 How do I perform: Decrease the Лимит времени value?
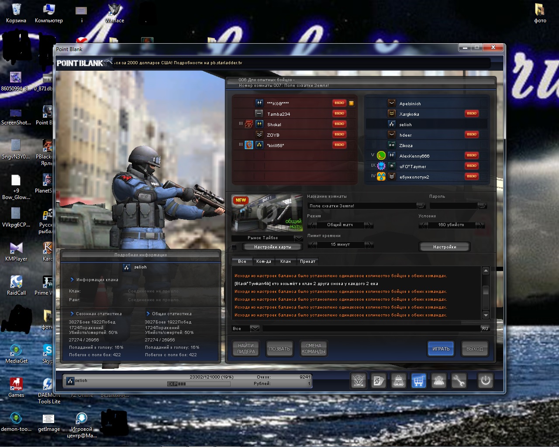tap(312, 245)
